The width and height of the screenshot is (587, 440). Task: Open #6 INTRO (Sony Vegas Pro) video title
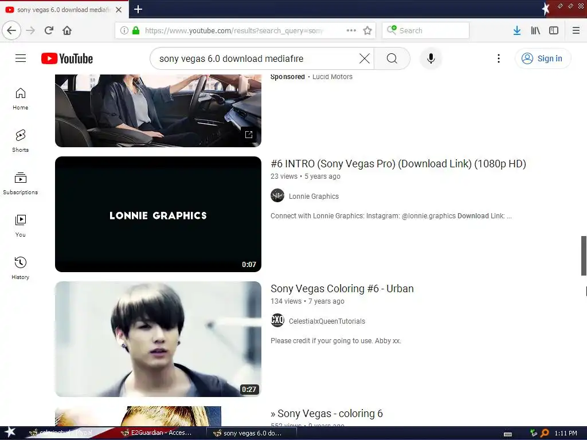pos(398,164)
